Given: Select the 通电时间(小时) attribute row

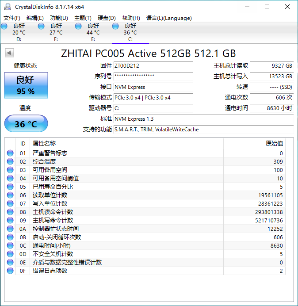Looking at the screenshot, I should [x=146, y=245].
